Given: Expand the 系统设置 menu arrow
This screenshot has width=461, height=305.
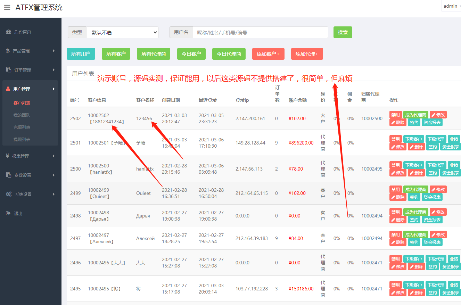Looking at the screenshot, I should point(54,194).
